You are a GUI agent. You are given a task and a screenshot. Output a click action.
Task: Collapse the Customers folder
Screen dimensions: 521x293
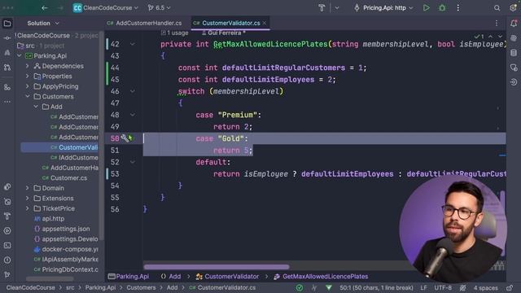point(28,97)
